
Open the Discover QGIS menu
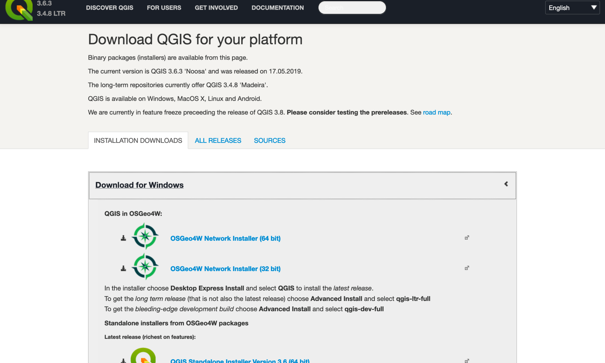click(x=110, y=8)
